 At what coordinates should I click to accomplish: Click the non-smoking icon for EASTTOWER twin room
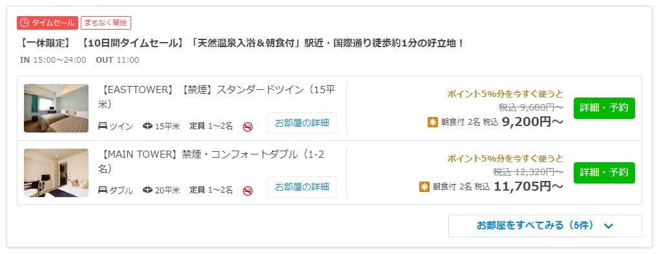(247, 127)
